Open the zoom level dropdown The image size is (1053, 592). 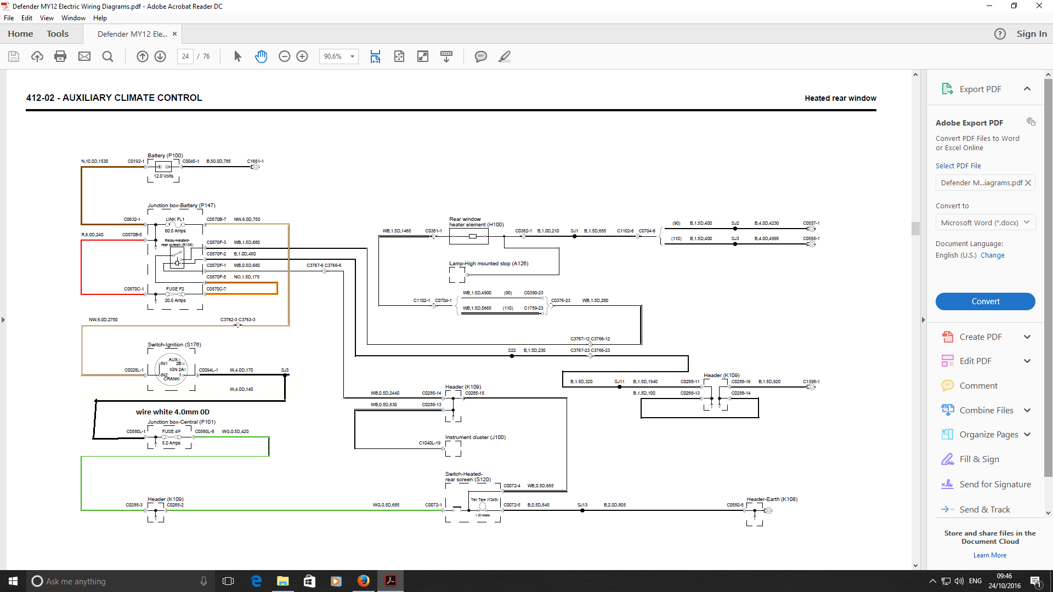(352, 56)
